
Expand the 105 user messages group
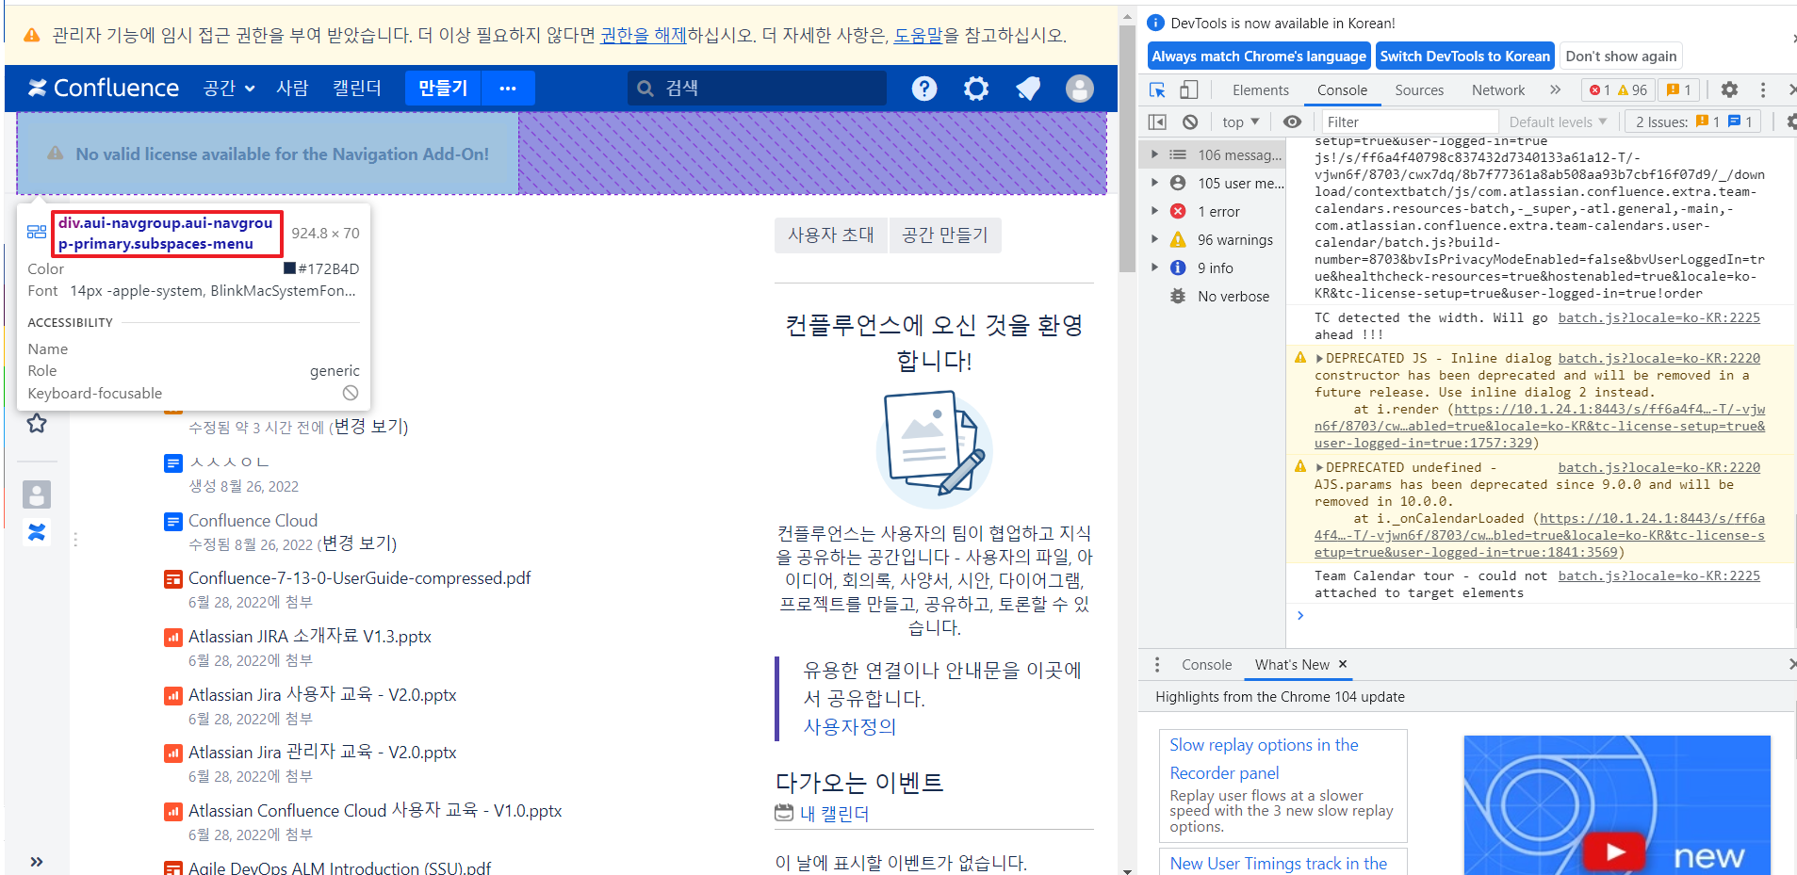click(x=1154, y=183)
